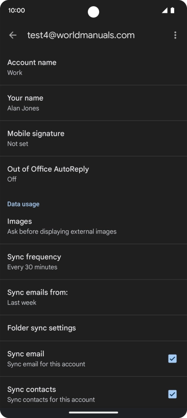Open Folder sync settings
187x418 pixels.
pos(94,328)
